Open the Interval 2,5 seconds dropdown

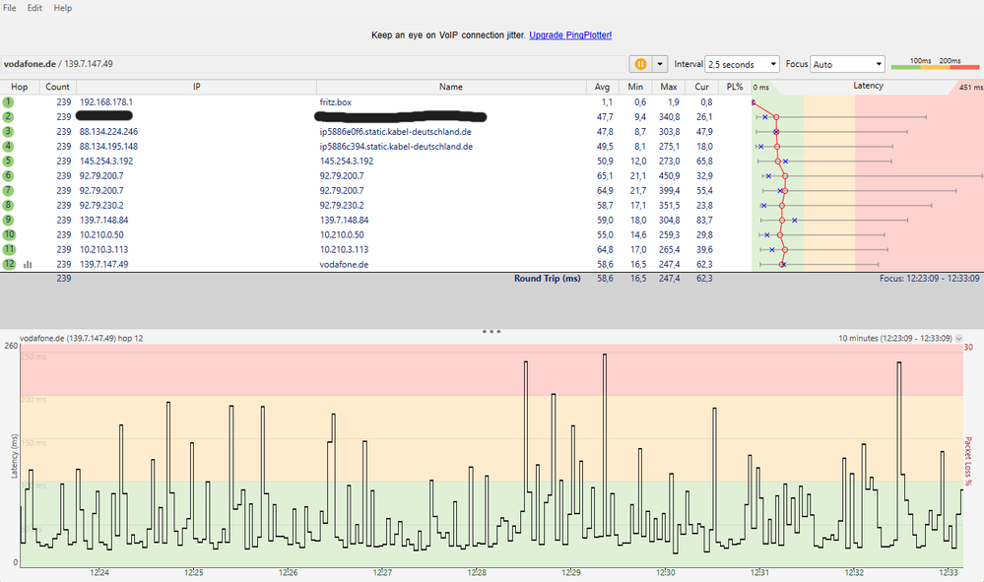tap(742, 64)
